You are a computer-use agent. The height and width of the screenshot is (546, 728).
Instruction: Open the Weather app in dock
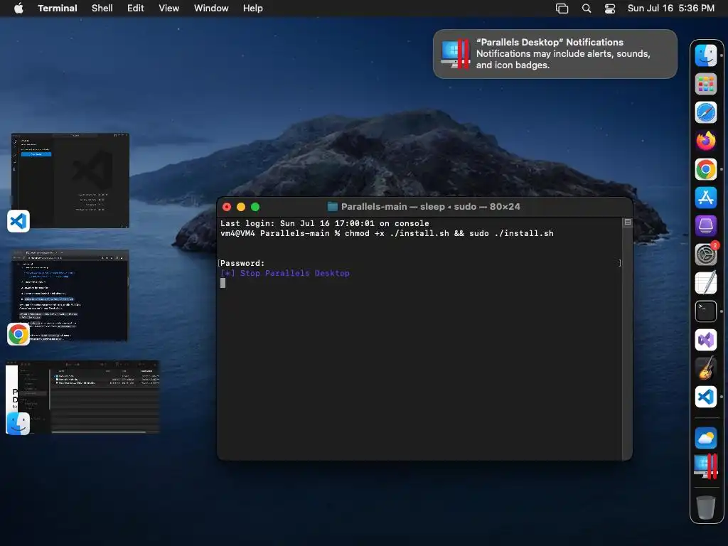[x=706, y=438]
